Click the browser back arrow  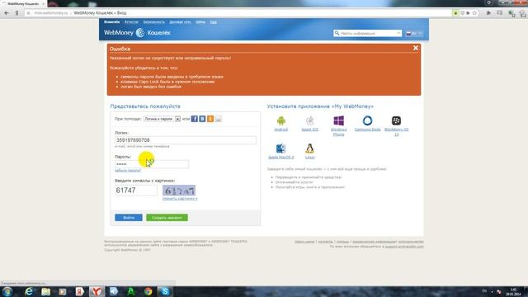click(x=7, y=13)
